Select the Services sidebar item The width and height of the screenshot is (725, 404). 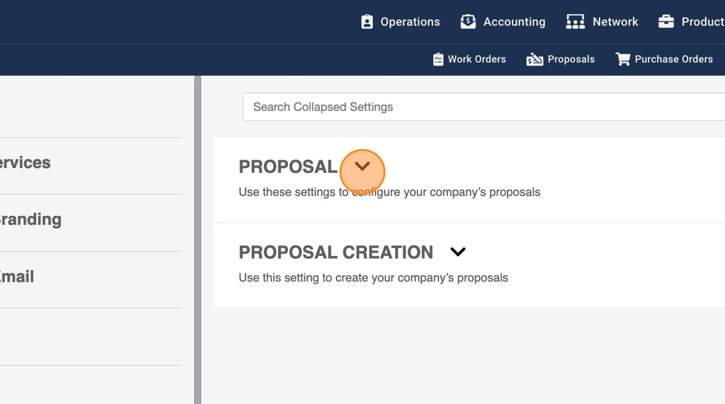(26, 163)
